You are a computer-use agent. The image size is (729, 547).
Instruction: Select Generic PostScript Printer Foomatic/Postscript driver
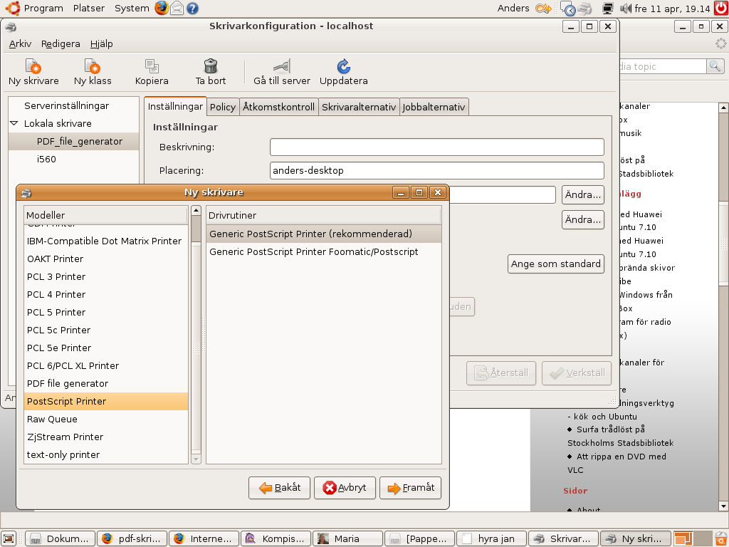click(x=324, y=251)
